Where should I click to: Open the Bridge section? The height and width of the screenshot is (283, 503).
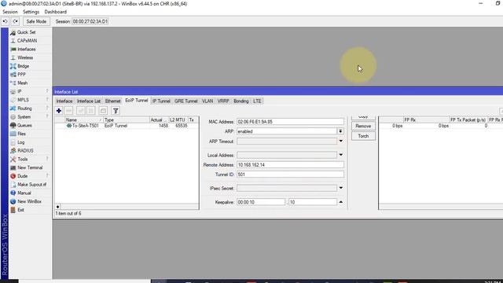point(23,66)
